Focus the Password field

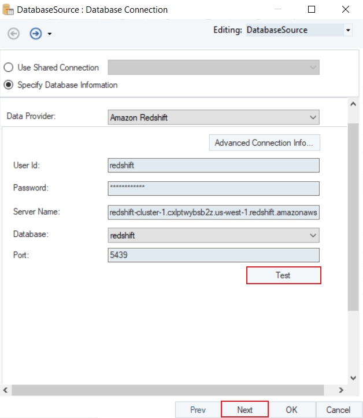pyautogui.click(x=213, y=188)
